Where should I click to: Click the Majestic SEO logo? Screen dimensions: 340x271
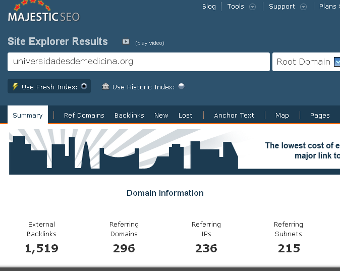coord(43,13)
